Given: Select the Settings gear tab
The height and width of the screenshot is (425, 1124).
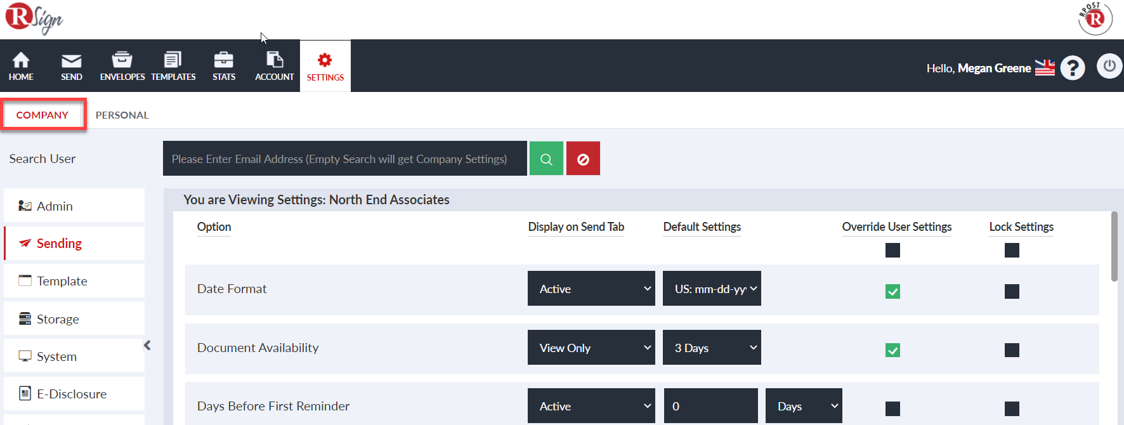Looking at the screenshot, I should 325,67.
